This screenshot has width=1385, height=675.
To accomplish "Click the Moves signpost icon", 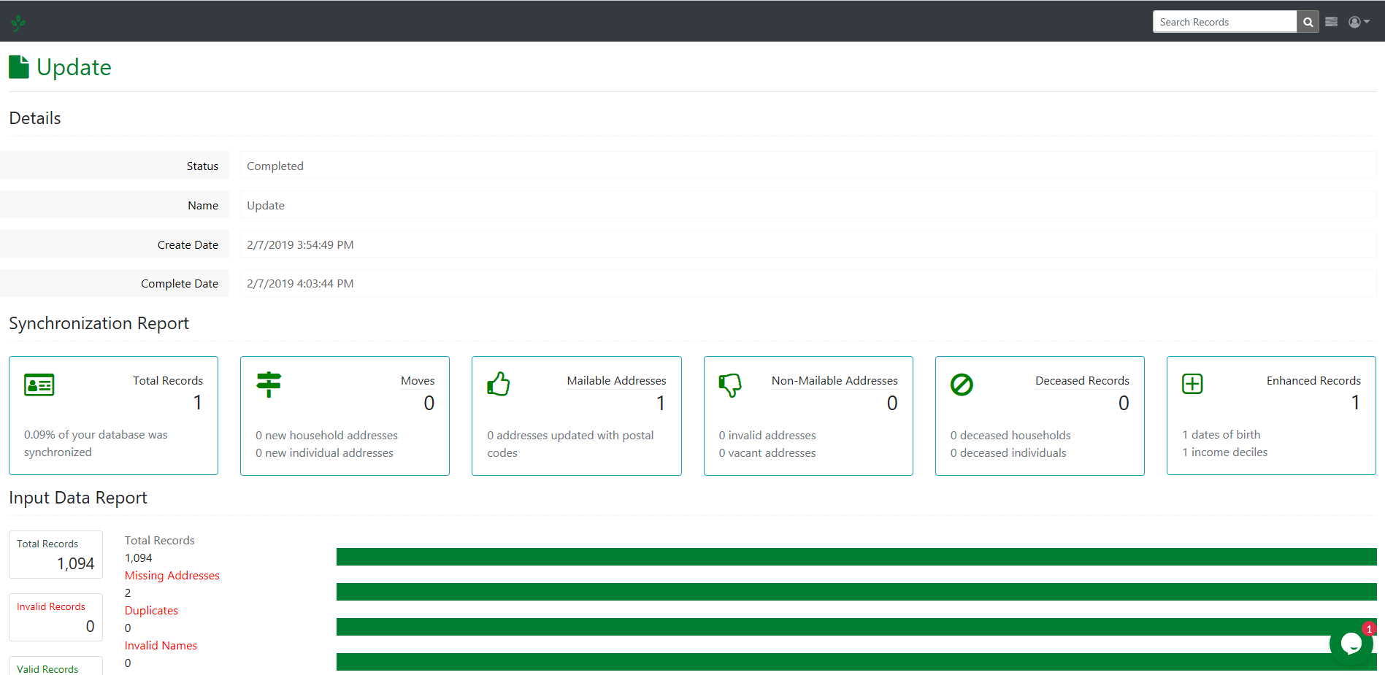I will click(x=269, y=384).
